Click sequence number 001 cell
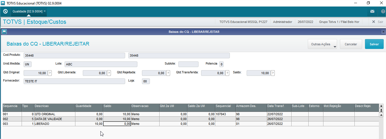 (12, 114)
